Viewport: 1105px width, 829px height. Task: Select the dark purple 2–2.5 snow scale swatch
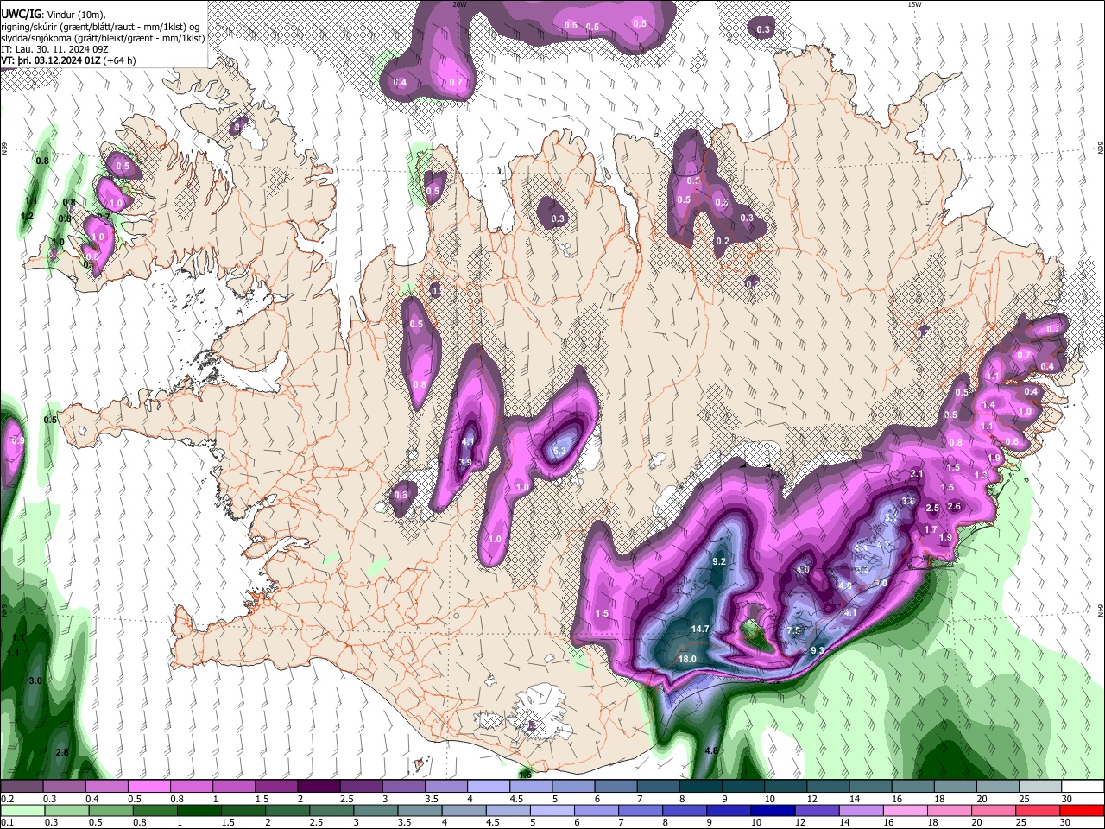(x=319, y=787)
